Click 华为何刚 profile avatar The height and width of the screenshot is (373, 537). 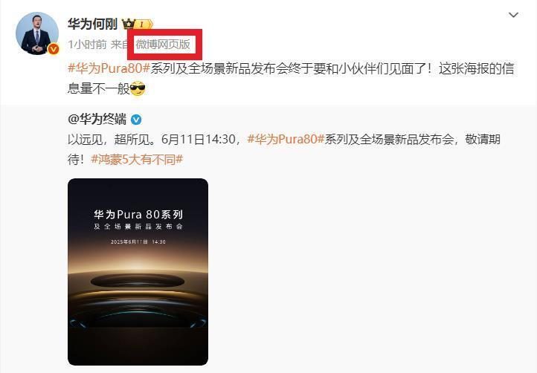37,33
